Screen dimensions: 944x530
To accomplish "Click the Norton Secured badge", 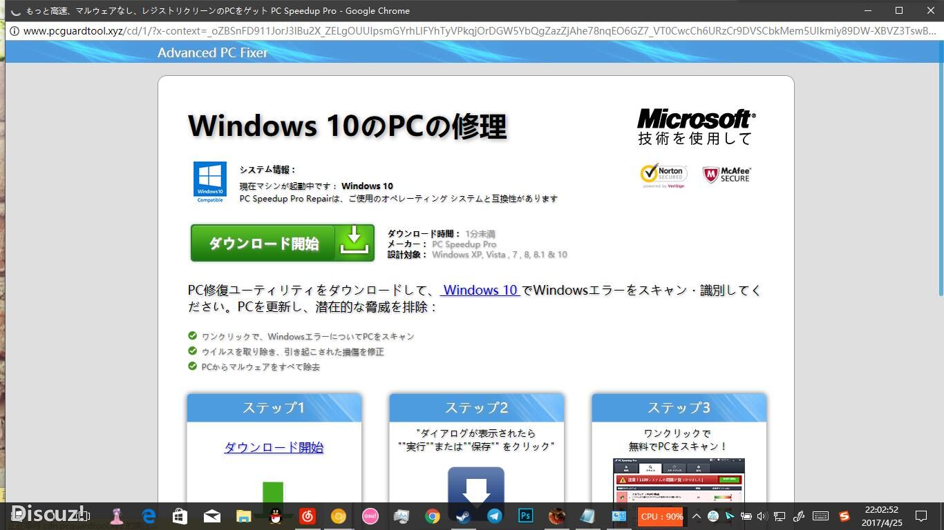I will click(663, 175).
